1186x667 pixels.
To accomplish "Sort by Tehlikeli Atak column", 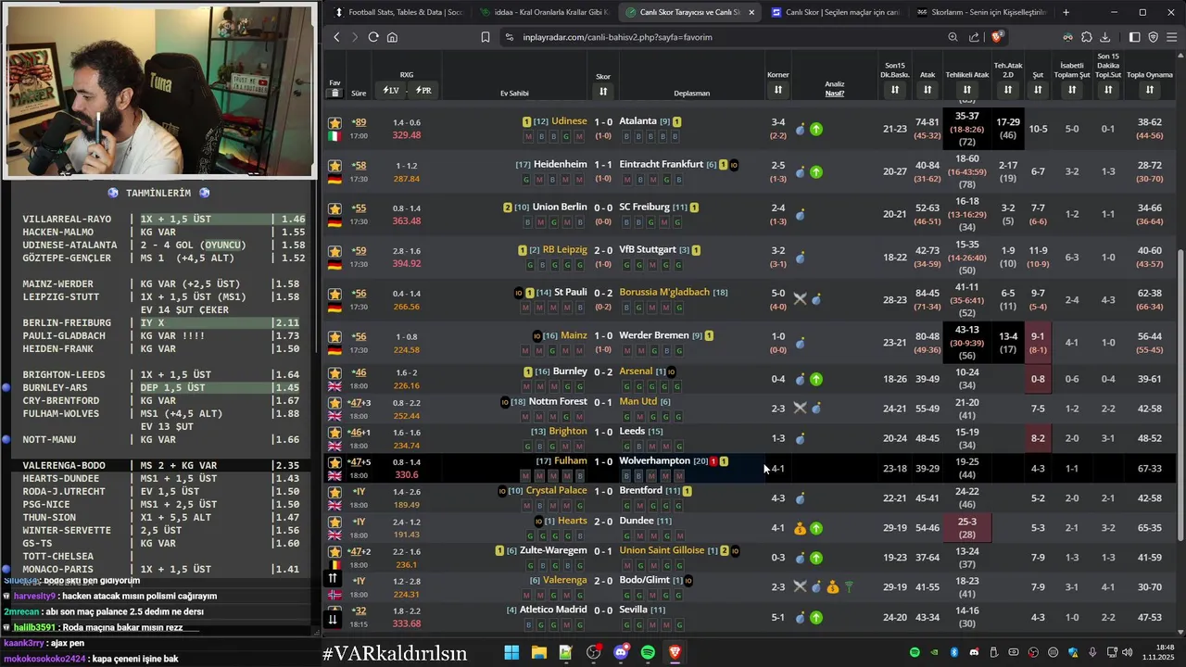I will click(967, 90).
